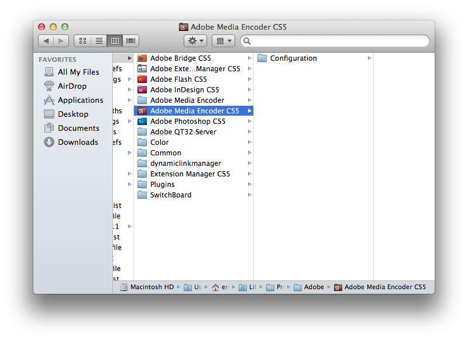Expand the SwitchBoard folder arrow
Screen dimensions: 468x340
tap(250, 195)
